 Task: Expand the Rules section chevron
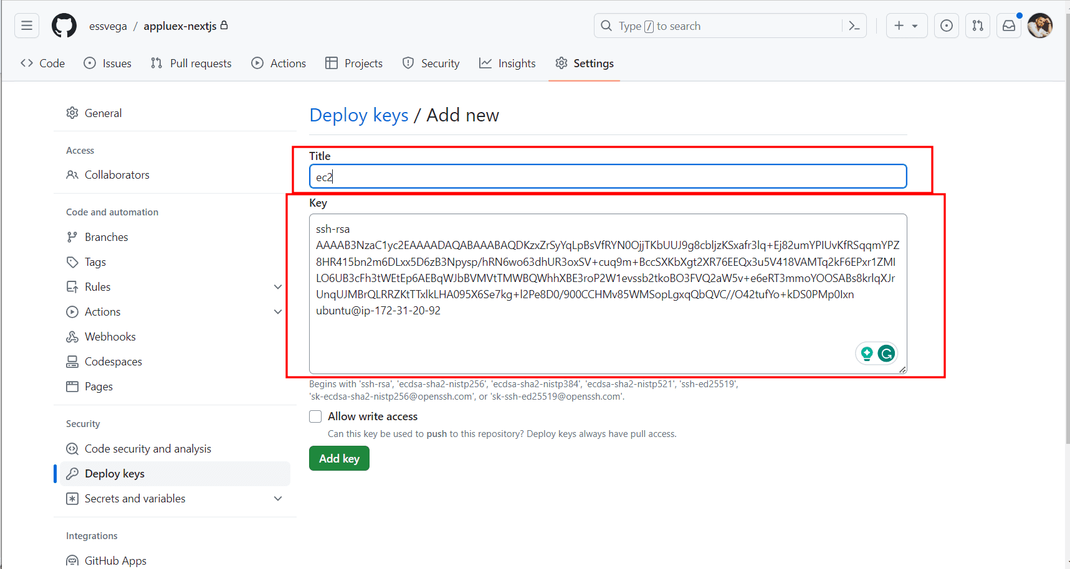(x=278, y=287)
